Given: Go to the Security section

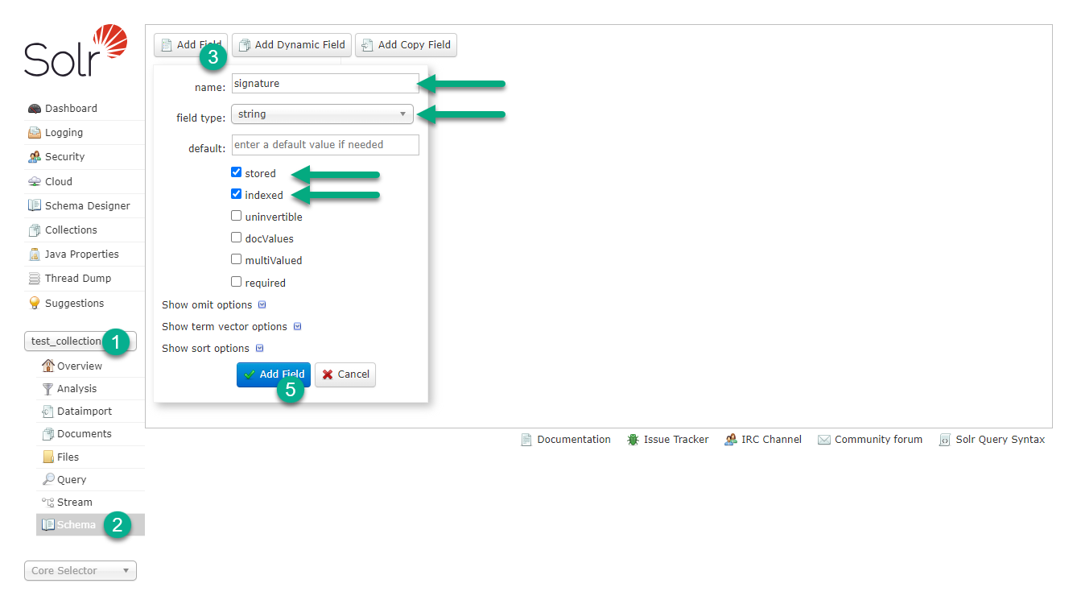Looking at the screenshot, I should (64, 156).
